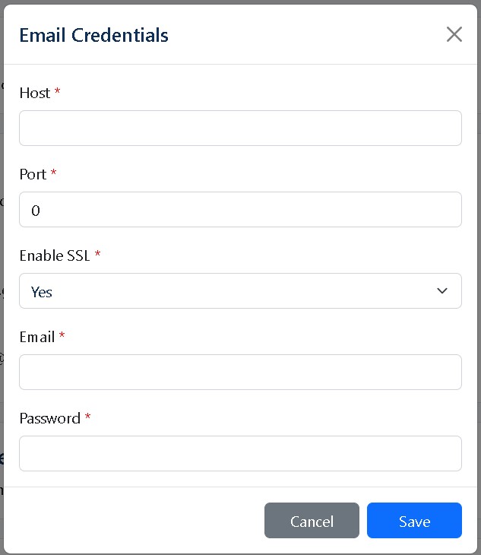Viewport: 481px width, 555px height.
Task: Place cursor in the Email input box
Action: pos(240,373)
